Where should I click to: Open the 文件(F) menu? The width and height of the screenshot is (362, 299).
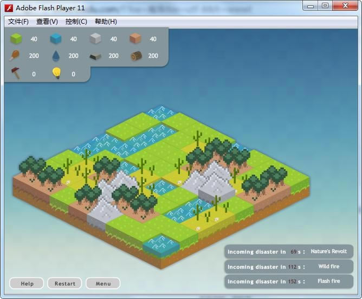[18, 22]
